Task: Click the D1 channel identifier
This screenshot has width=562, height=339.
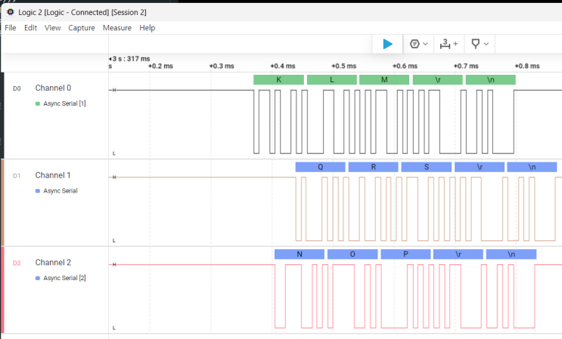Action: (17, 176)
